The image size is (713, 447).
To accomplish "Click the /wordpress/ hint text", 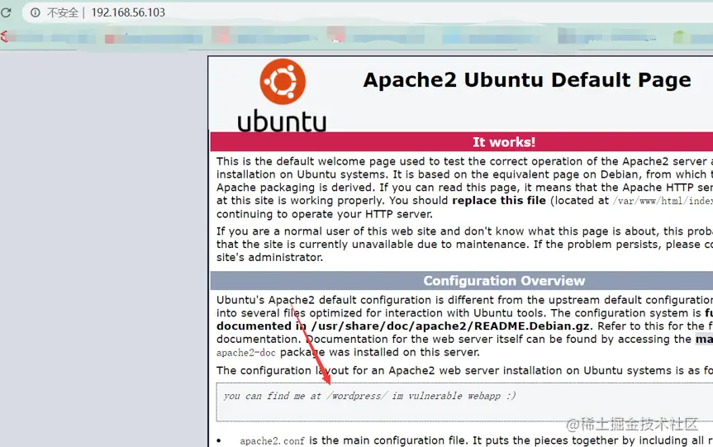I will click(x=357, y=396).
